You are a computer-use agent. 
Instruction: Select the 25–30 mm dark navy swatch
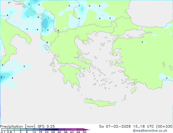(x=55, y=129)
